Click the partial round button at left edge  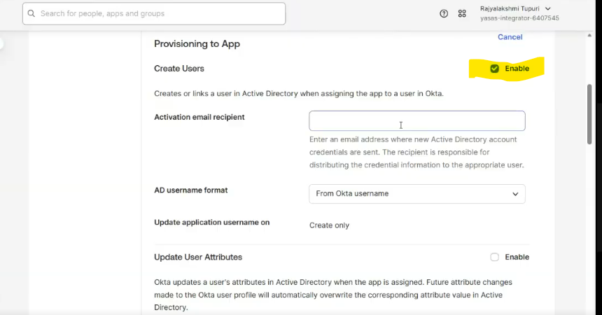[2, 43]
